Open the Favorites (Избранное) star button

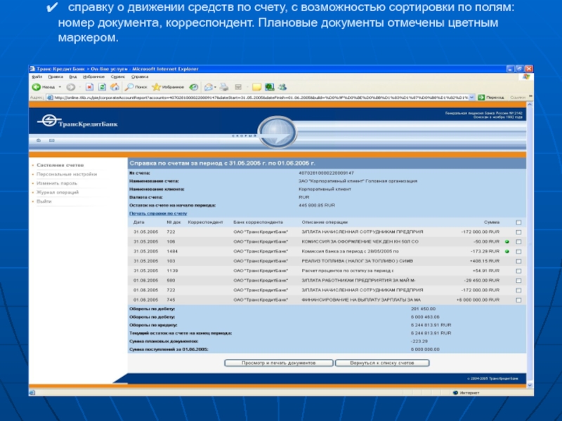point(165,86)
